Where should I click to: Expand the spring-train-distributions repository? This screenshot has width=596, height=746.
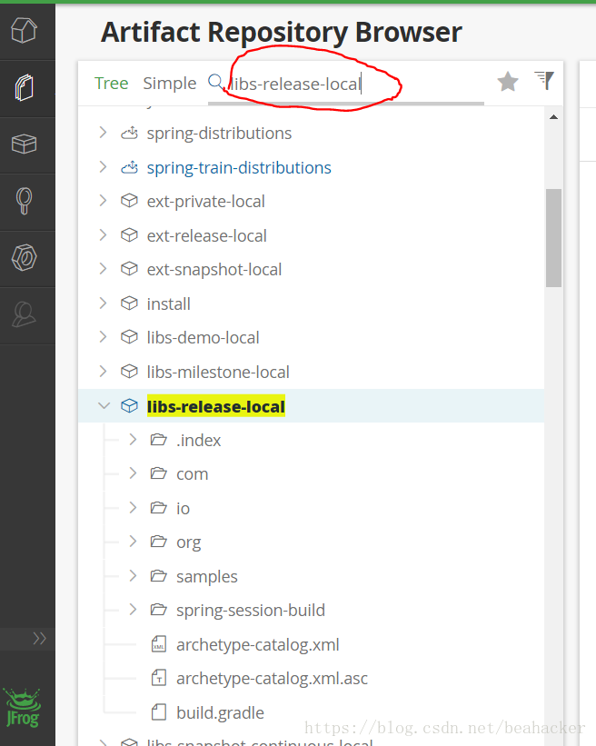click(103, 167)
